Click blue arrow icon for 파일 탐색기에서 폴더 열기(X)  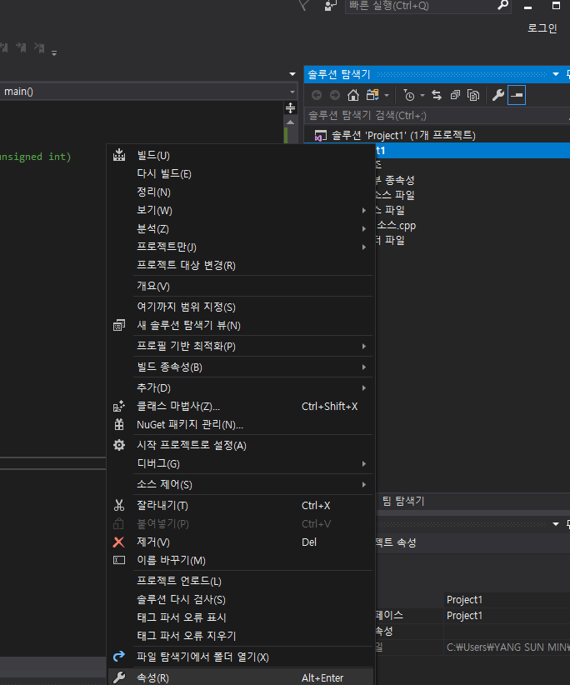(119, 656)
